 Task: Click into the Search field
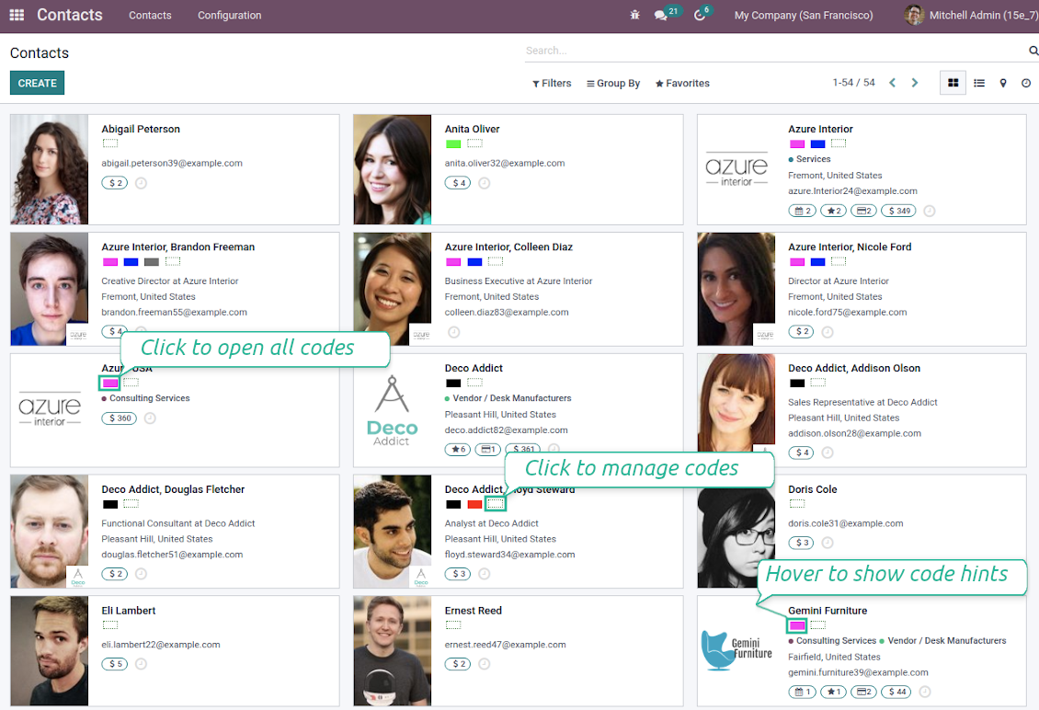coord(775,51)
